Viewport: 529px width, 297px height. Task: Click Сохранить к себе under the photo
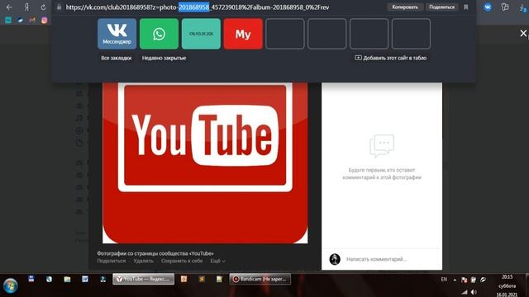[x=182, y=261]
